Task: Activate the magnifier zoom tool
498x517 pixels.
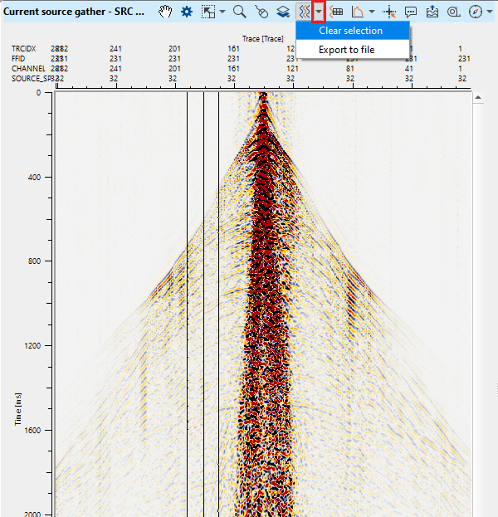Action: (239, 12)
